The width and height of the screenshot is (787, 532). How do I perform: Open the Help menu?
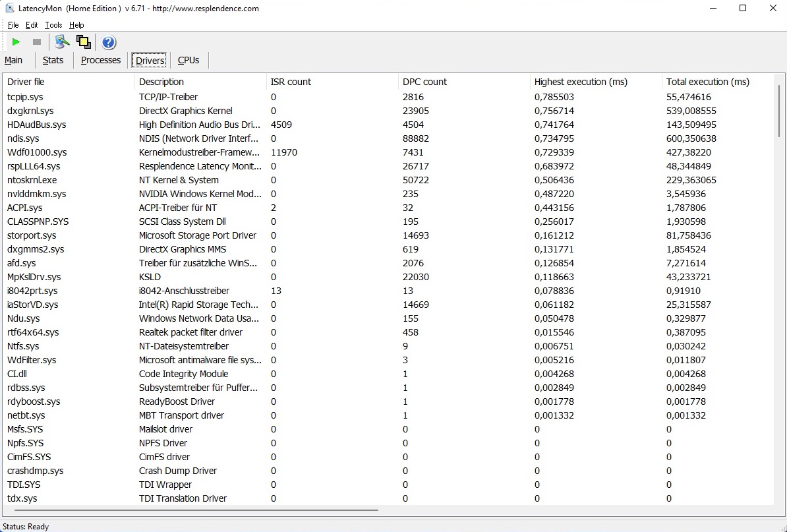click(x=76, y=25)
